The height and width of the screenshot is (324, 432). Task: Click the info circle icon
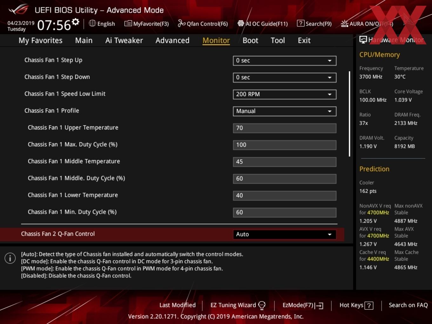click(x=10, y=258)
